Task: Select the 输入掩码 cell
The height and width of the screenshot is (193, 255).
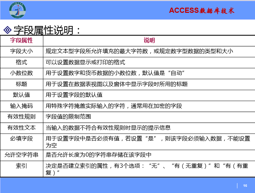Action: pyautogui.click(x=21, y=106)
